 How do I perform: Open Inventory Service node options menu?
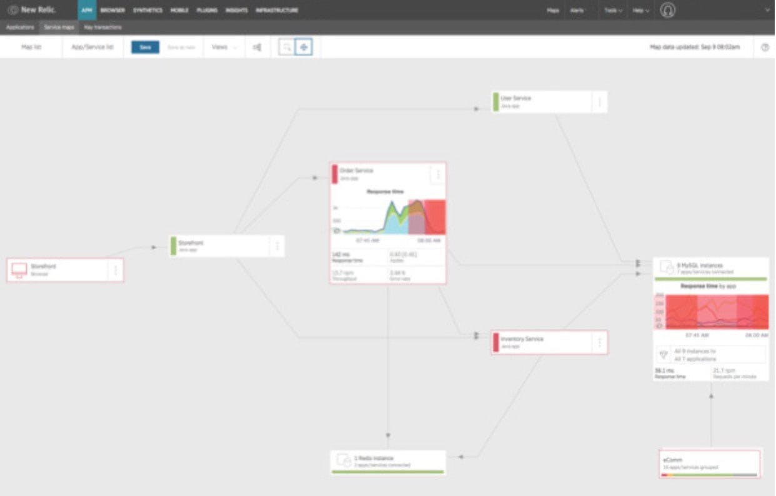[x=600, y=342]
